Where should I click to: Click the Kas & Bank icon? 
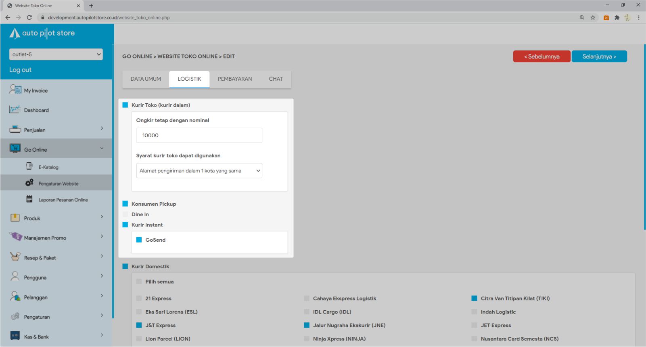click(15, 336)
